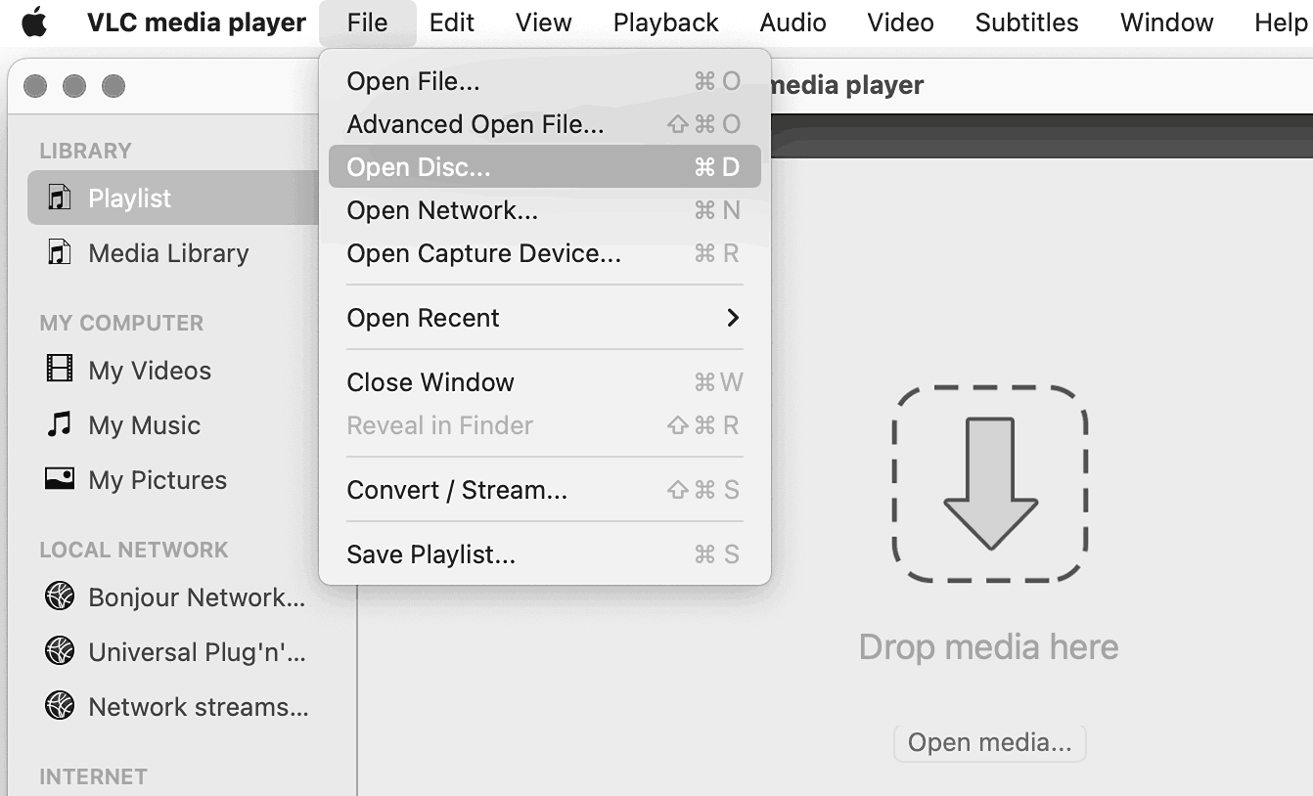The width and height of the screenshot is (1313, 796).
Task: Click the Bonjour Network globe icon
Action: [60, 597]
